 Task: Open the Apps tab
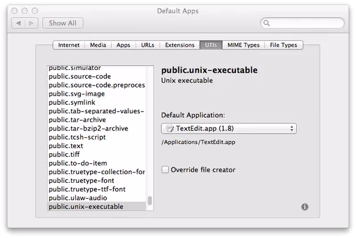(123, 45)
